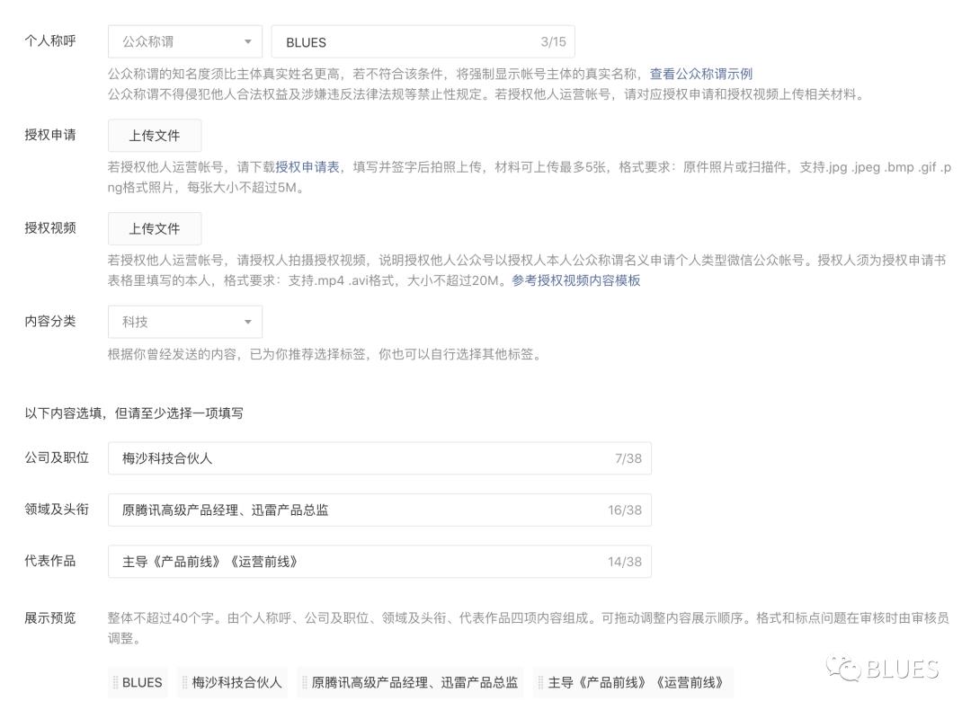This screenshot has height=710, width=971.
Task: Click 上传文件 under 授权视频
Action: coord(154,229)
